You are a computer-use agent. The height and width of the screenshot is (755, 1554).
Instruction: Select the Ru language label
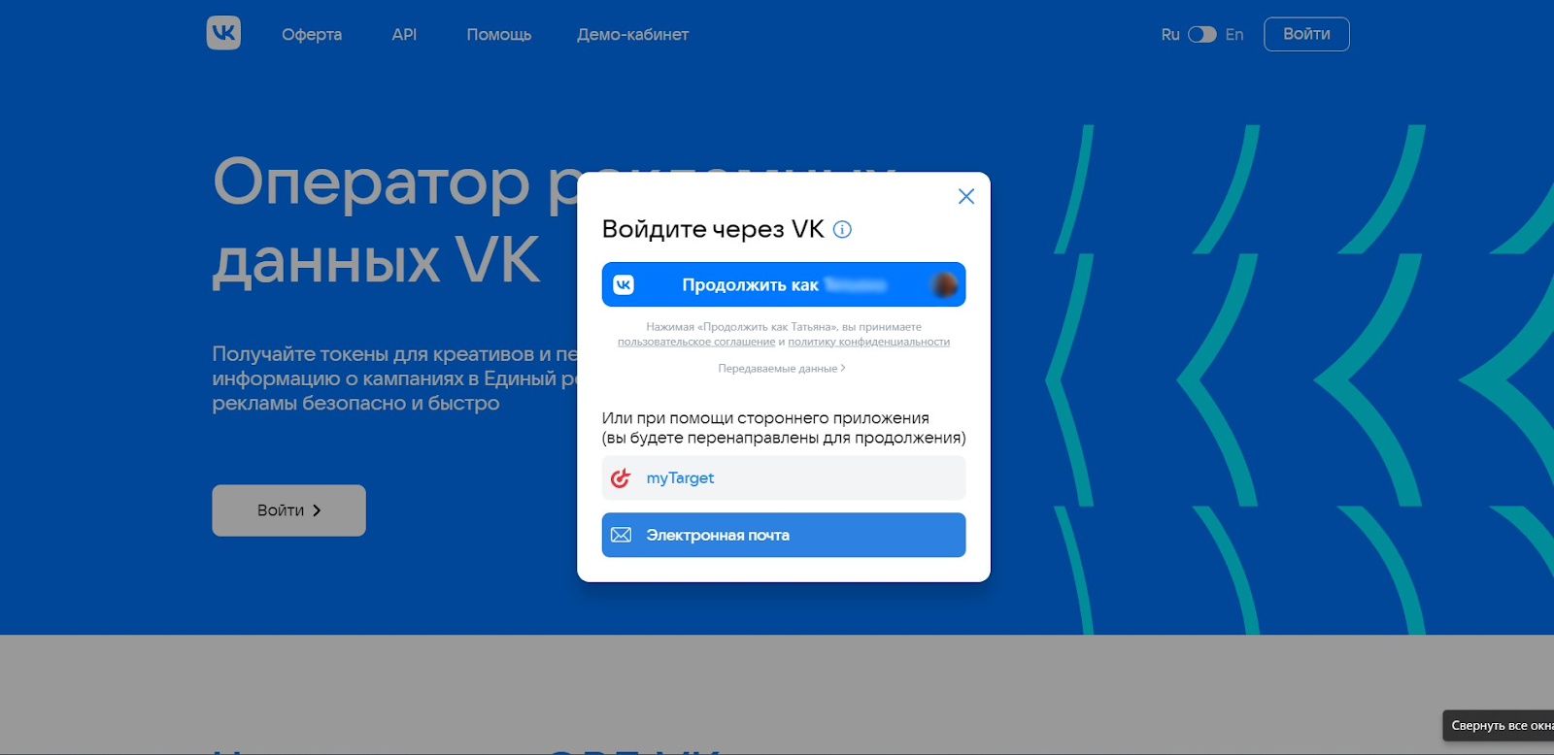coord(1170,34)
